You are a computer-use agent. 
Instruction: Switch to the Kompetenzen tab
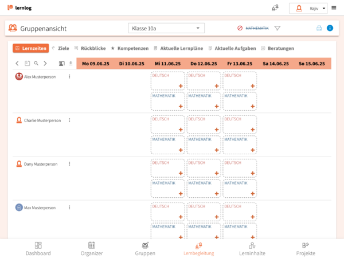[130, 48]
